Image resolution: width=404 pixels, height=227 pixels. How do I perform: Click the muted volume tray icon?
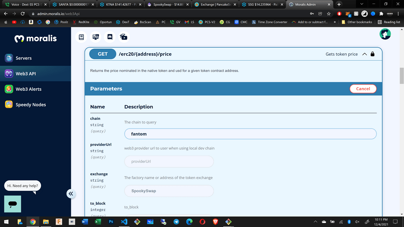point(357,221)
